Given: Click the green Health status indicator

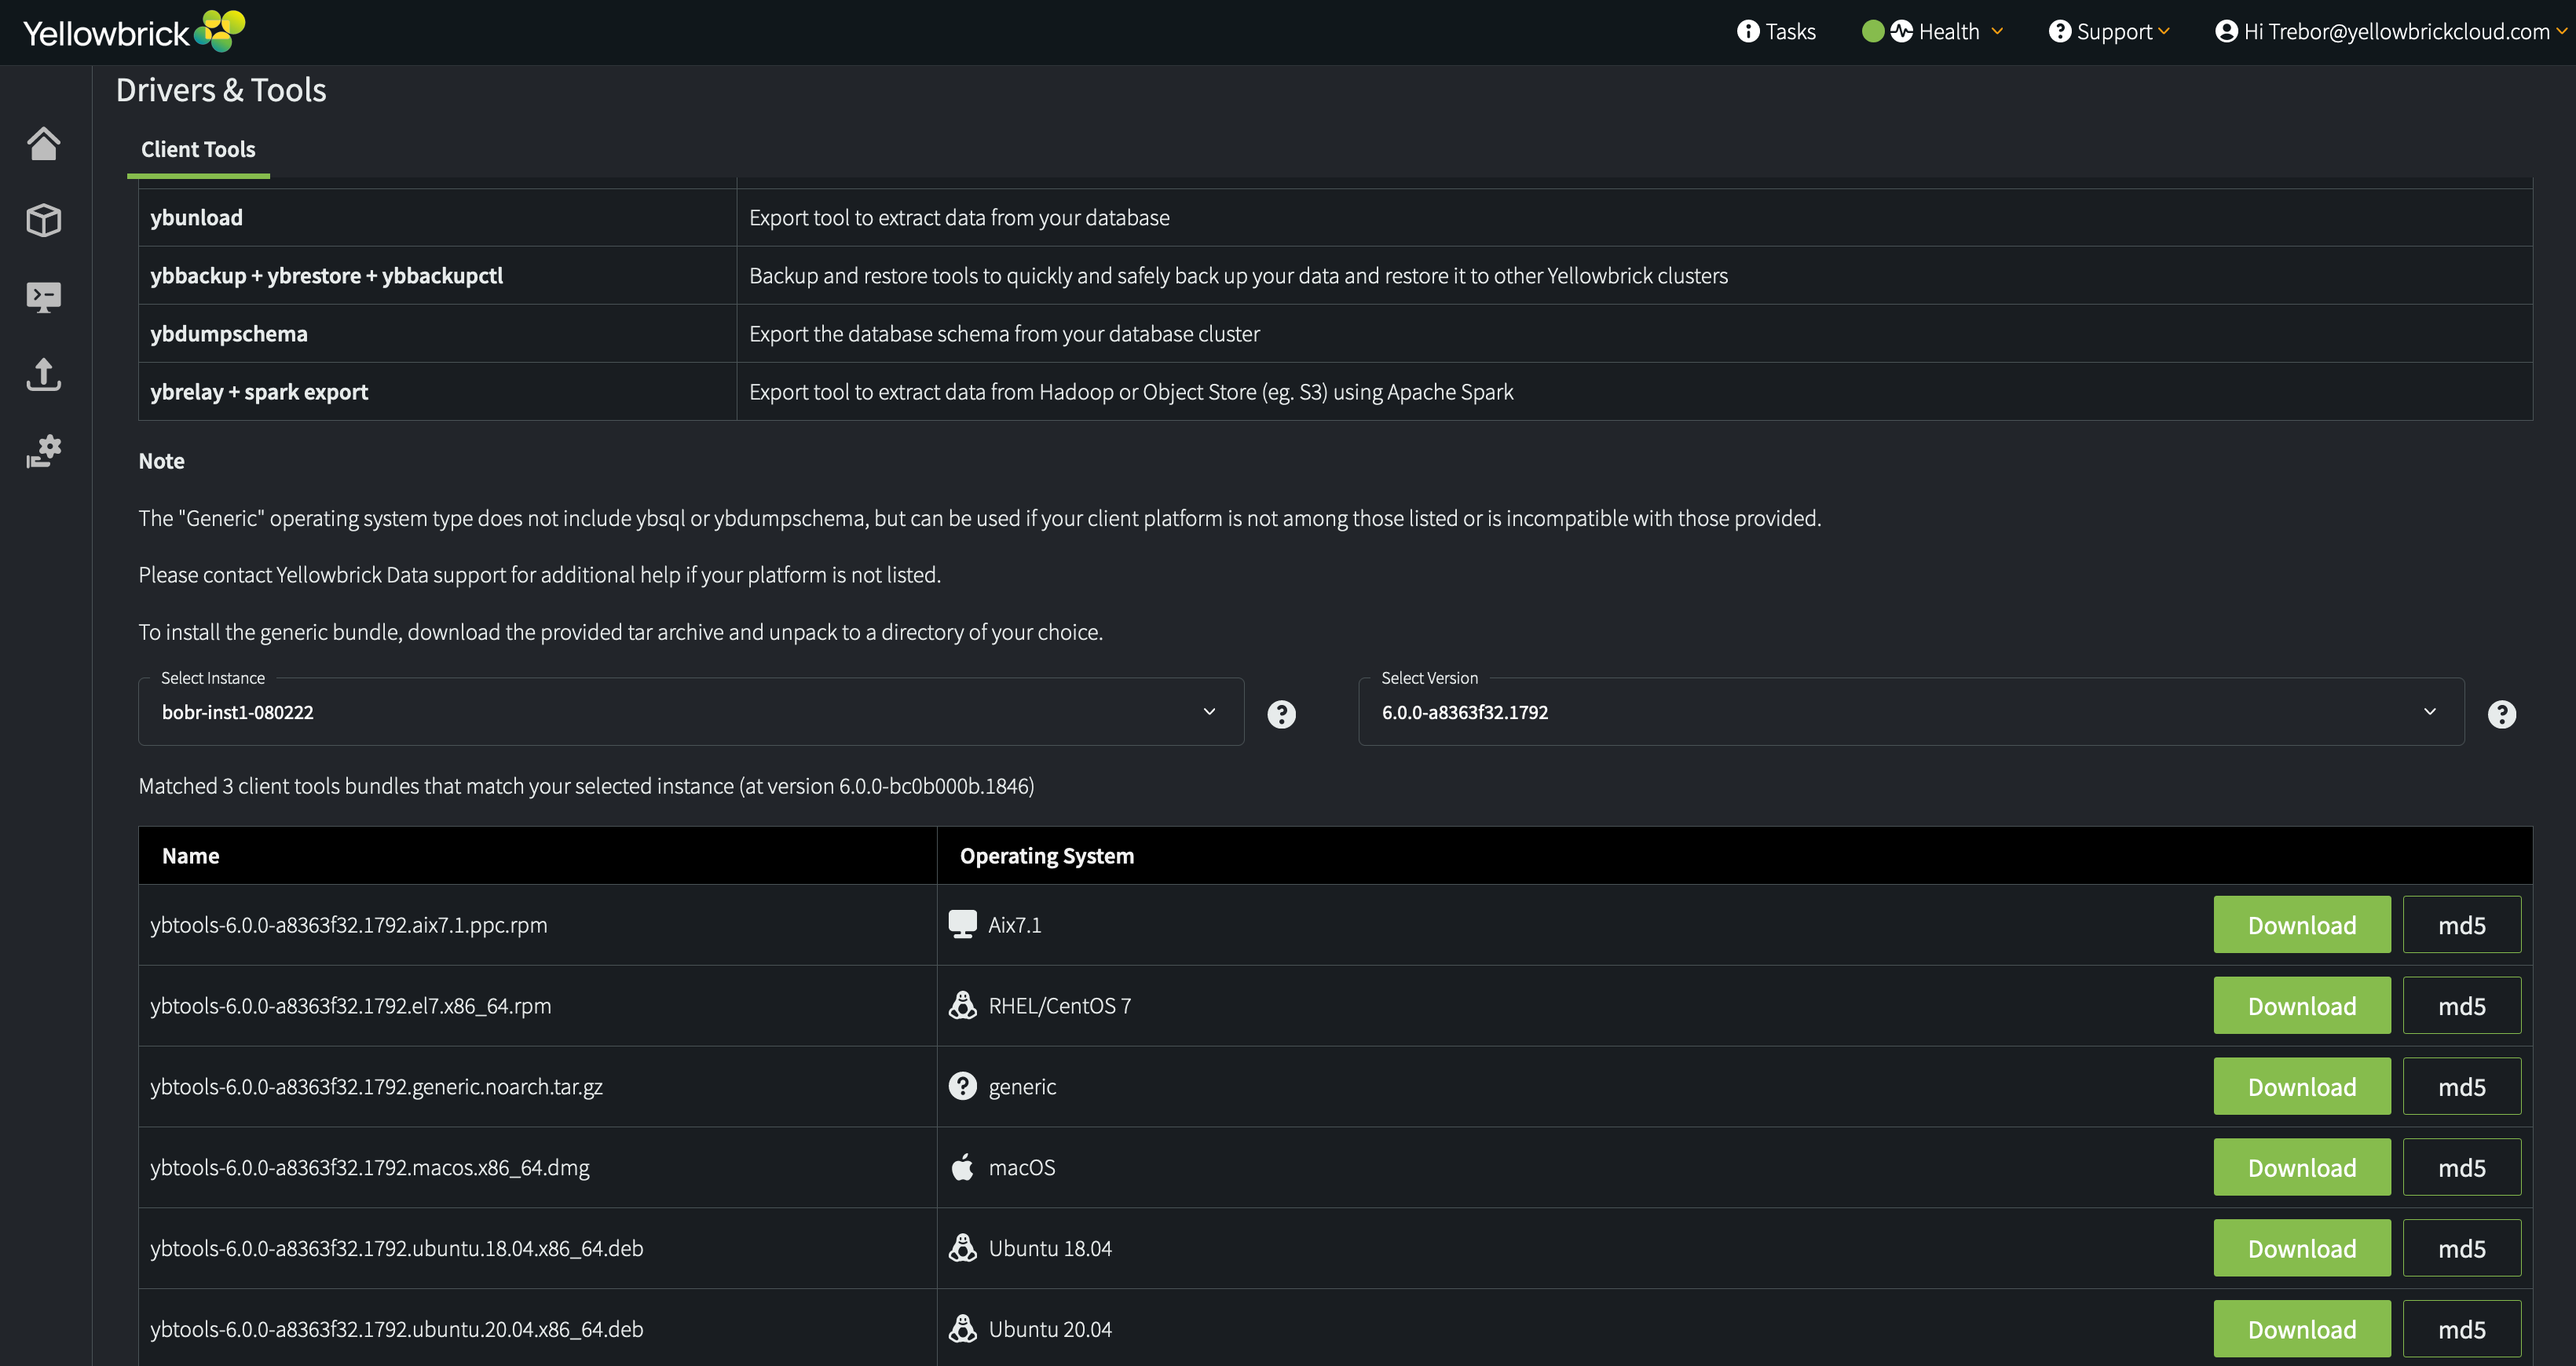Looking at the screenshot, I should pyautogui.click(x=1873, y=31).
